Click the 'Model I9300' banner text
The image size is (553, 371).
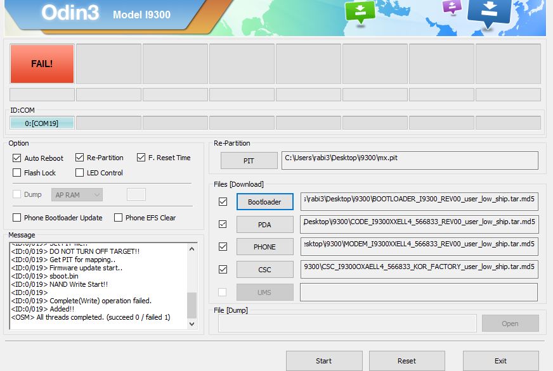(x=142, y=15)
